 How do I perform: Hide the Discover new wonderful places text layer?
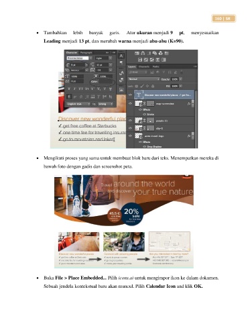coord(130,95)
